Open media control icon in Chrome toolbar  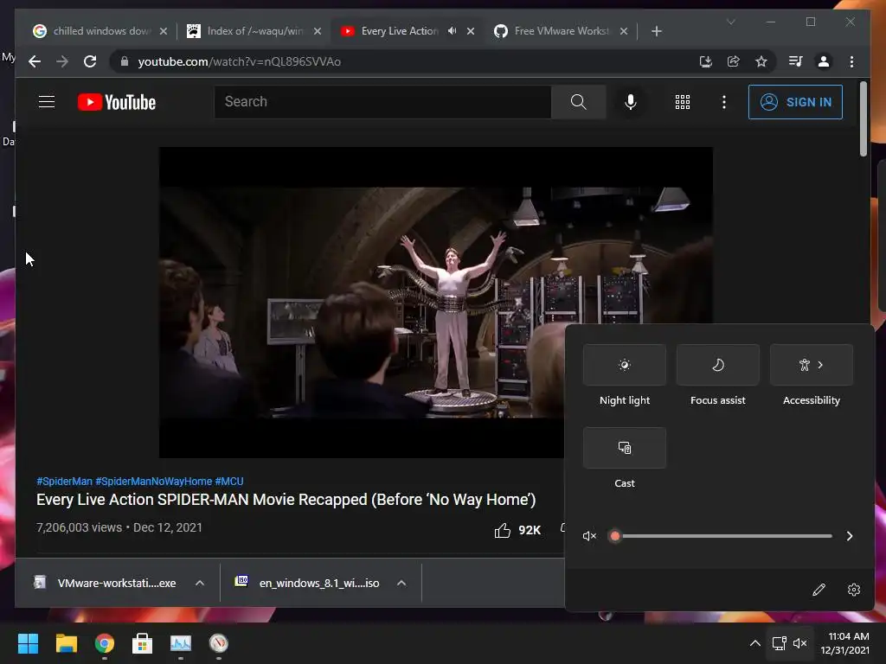(796, 61)
